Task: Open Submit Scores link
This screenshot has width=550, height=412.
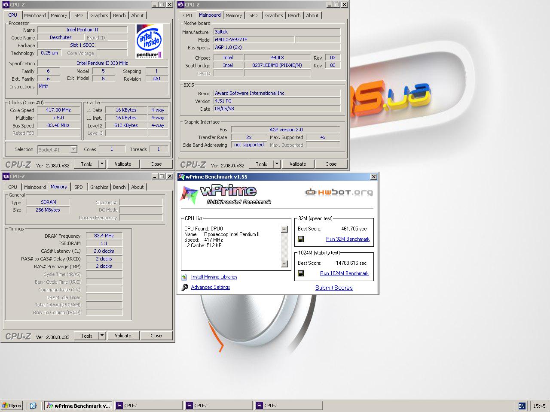Action: (334, 288)
